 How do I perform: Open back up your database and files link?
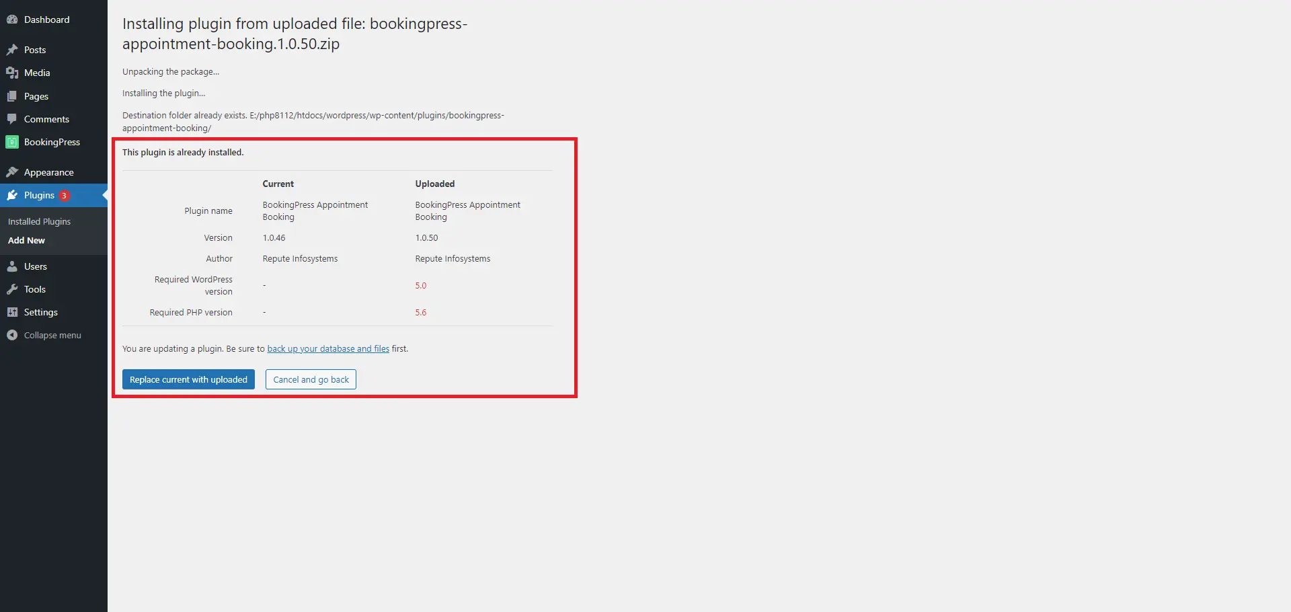point(328,348)
